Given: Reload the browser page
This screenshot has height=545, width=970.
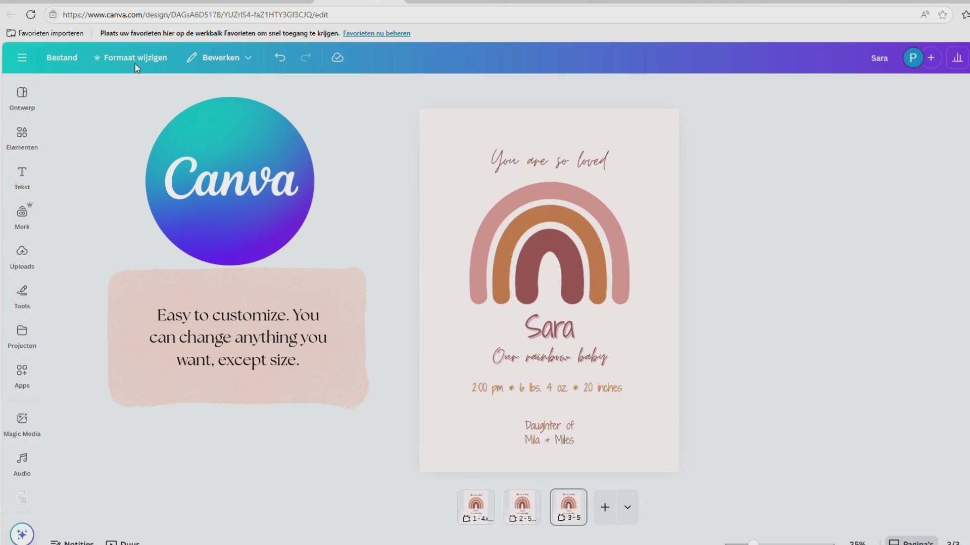Looking at the screenshot, I should 31,15.
